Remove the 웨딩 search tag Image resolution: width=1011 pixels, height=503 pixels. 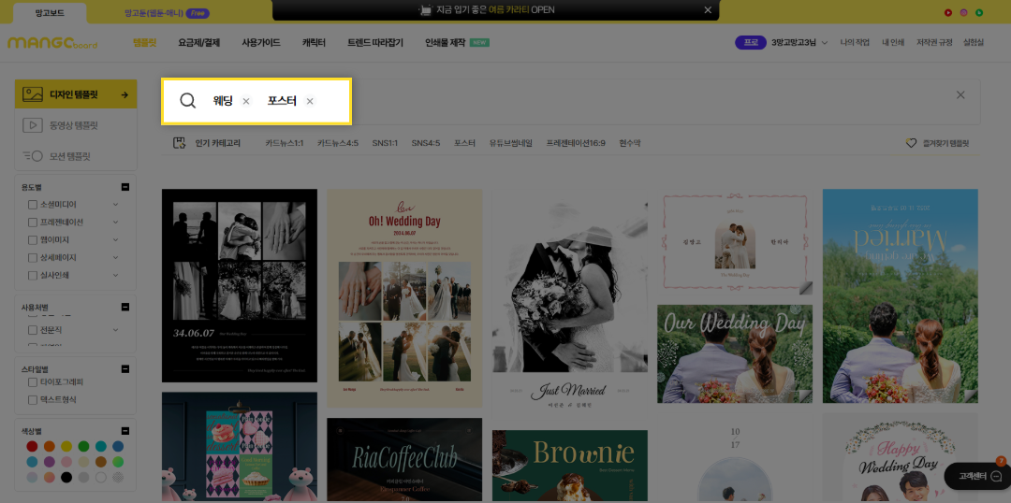pyautogui.click(x=246, y=101)
